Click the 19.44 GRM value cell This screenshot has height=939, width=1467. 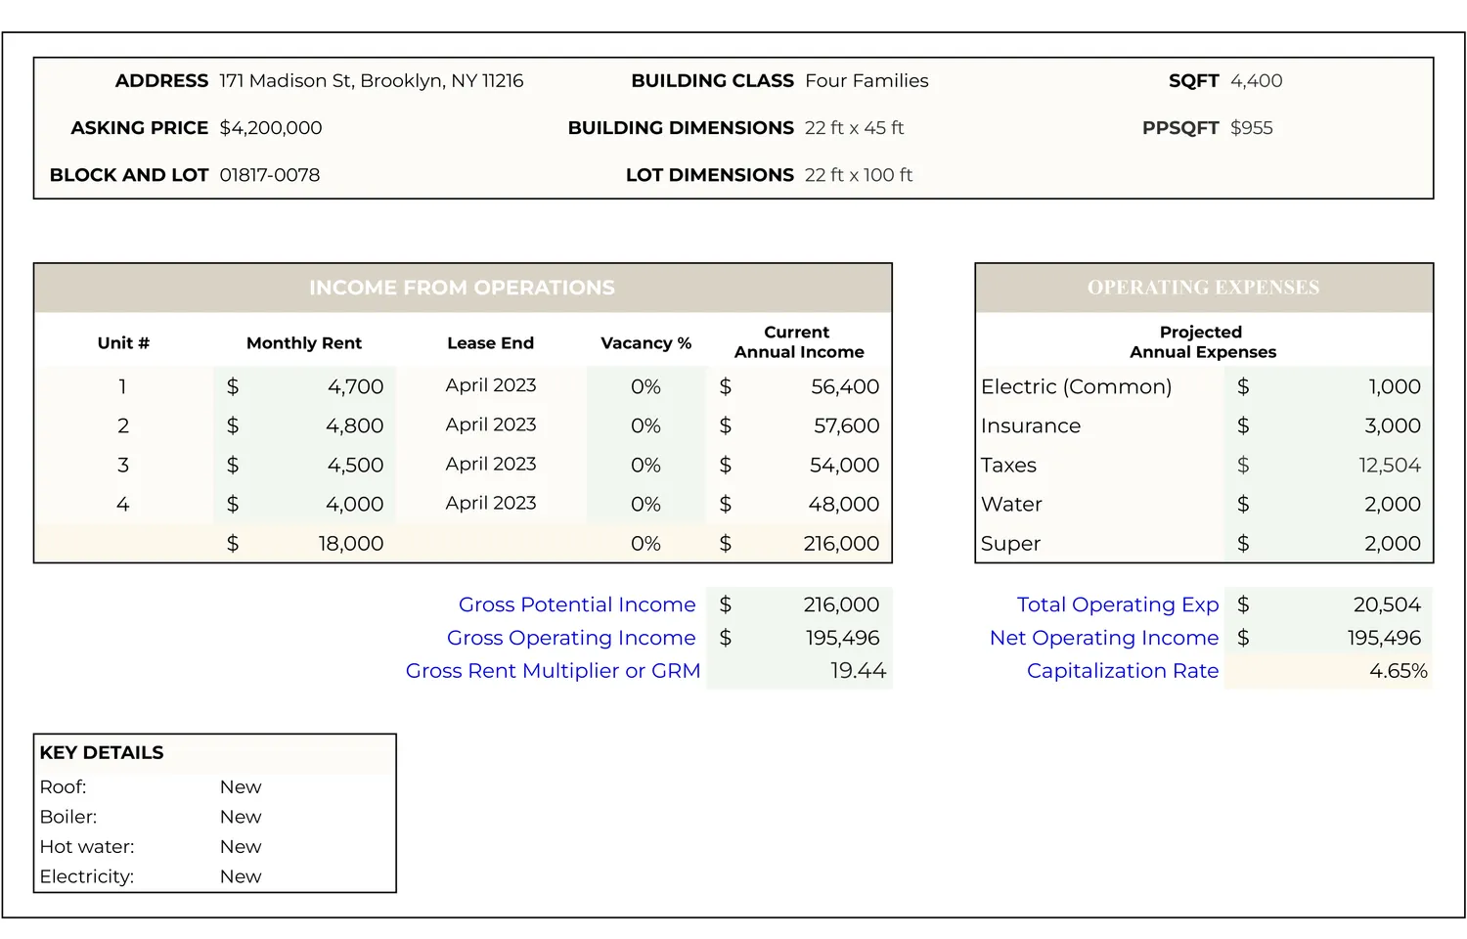(x=857, y=671)
